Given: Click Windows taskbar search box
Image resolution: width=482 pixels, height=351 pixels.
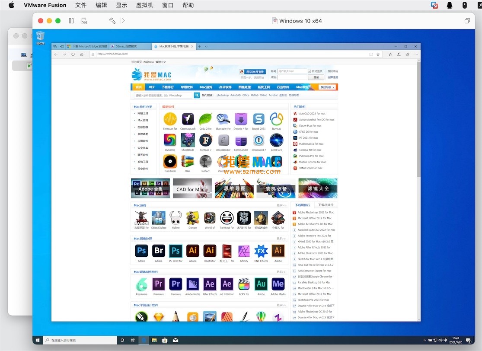Looking at the screenshot, I should pos(80,340).
